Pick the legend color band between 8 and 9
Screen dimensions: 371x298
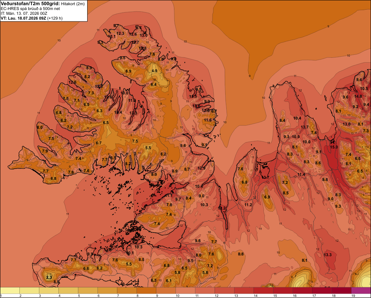147,290
